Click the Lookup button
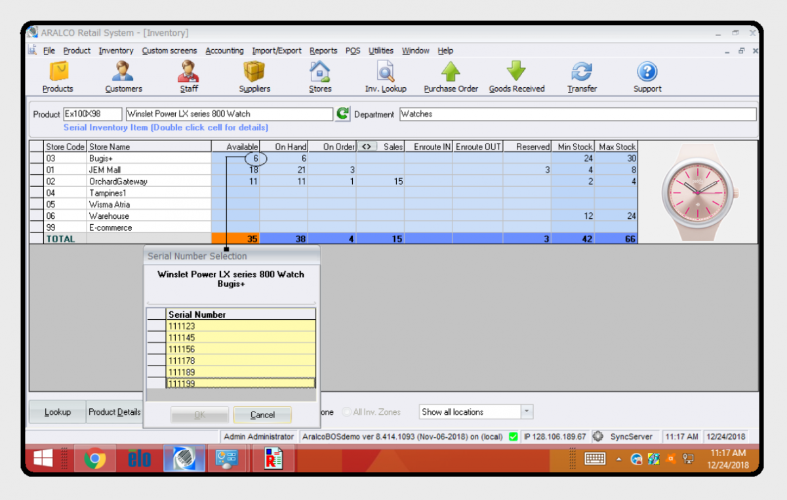The height and width of the screenshot is (500, 787). pyautogui.click(x=58, y=412)
